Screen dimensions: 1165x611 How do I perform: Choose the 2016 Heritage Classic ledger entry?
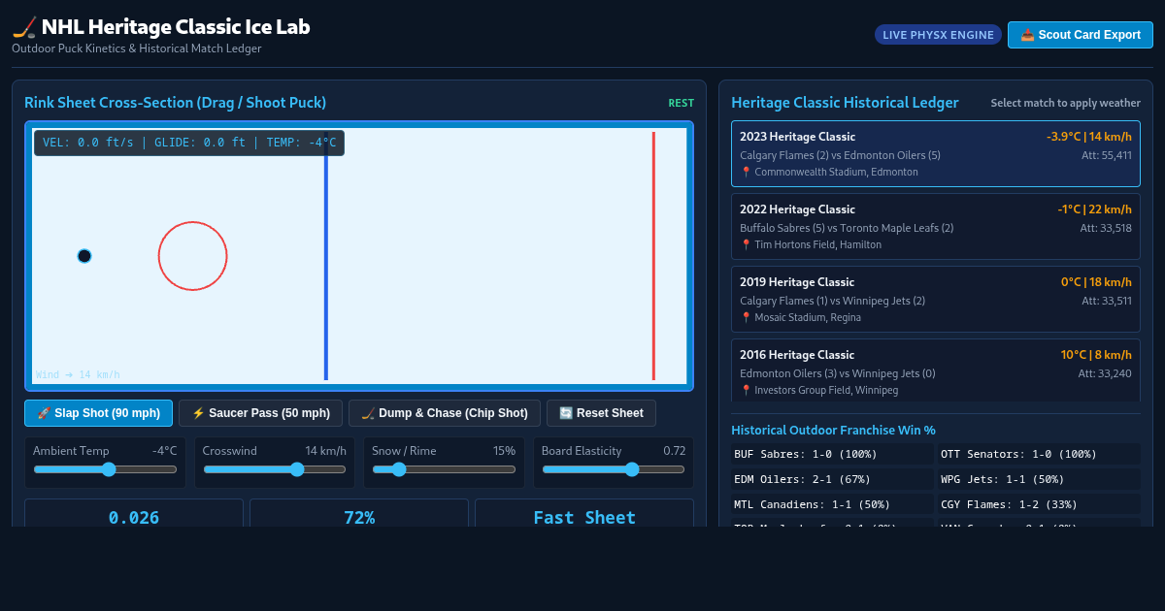tap(936, 370)
